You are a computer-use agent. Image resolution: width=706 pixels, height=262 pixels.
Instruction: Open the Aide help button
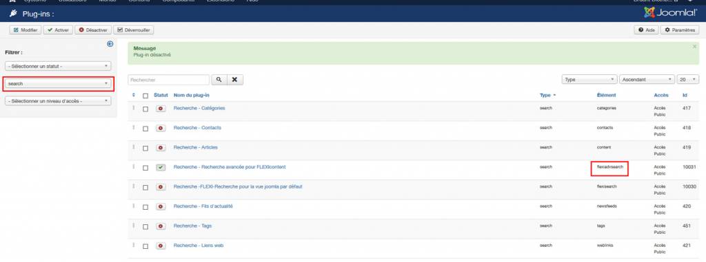(x=647, y=30)
